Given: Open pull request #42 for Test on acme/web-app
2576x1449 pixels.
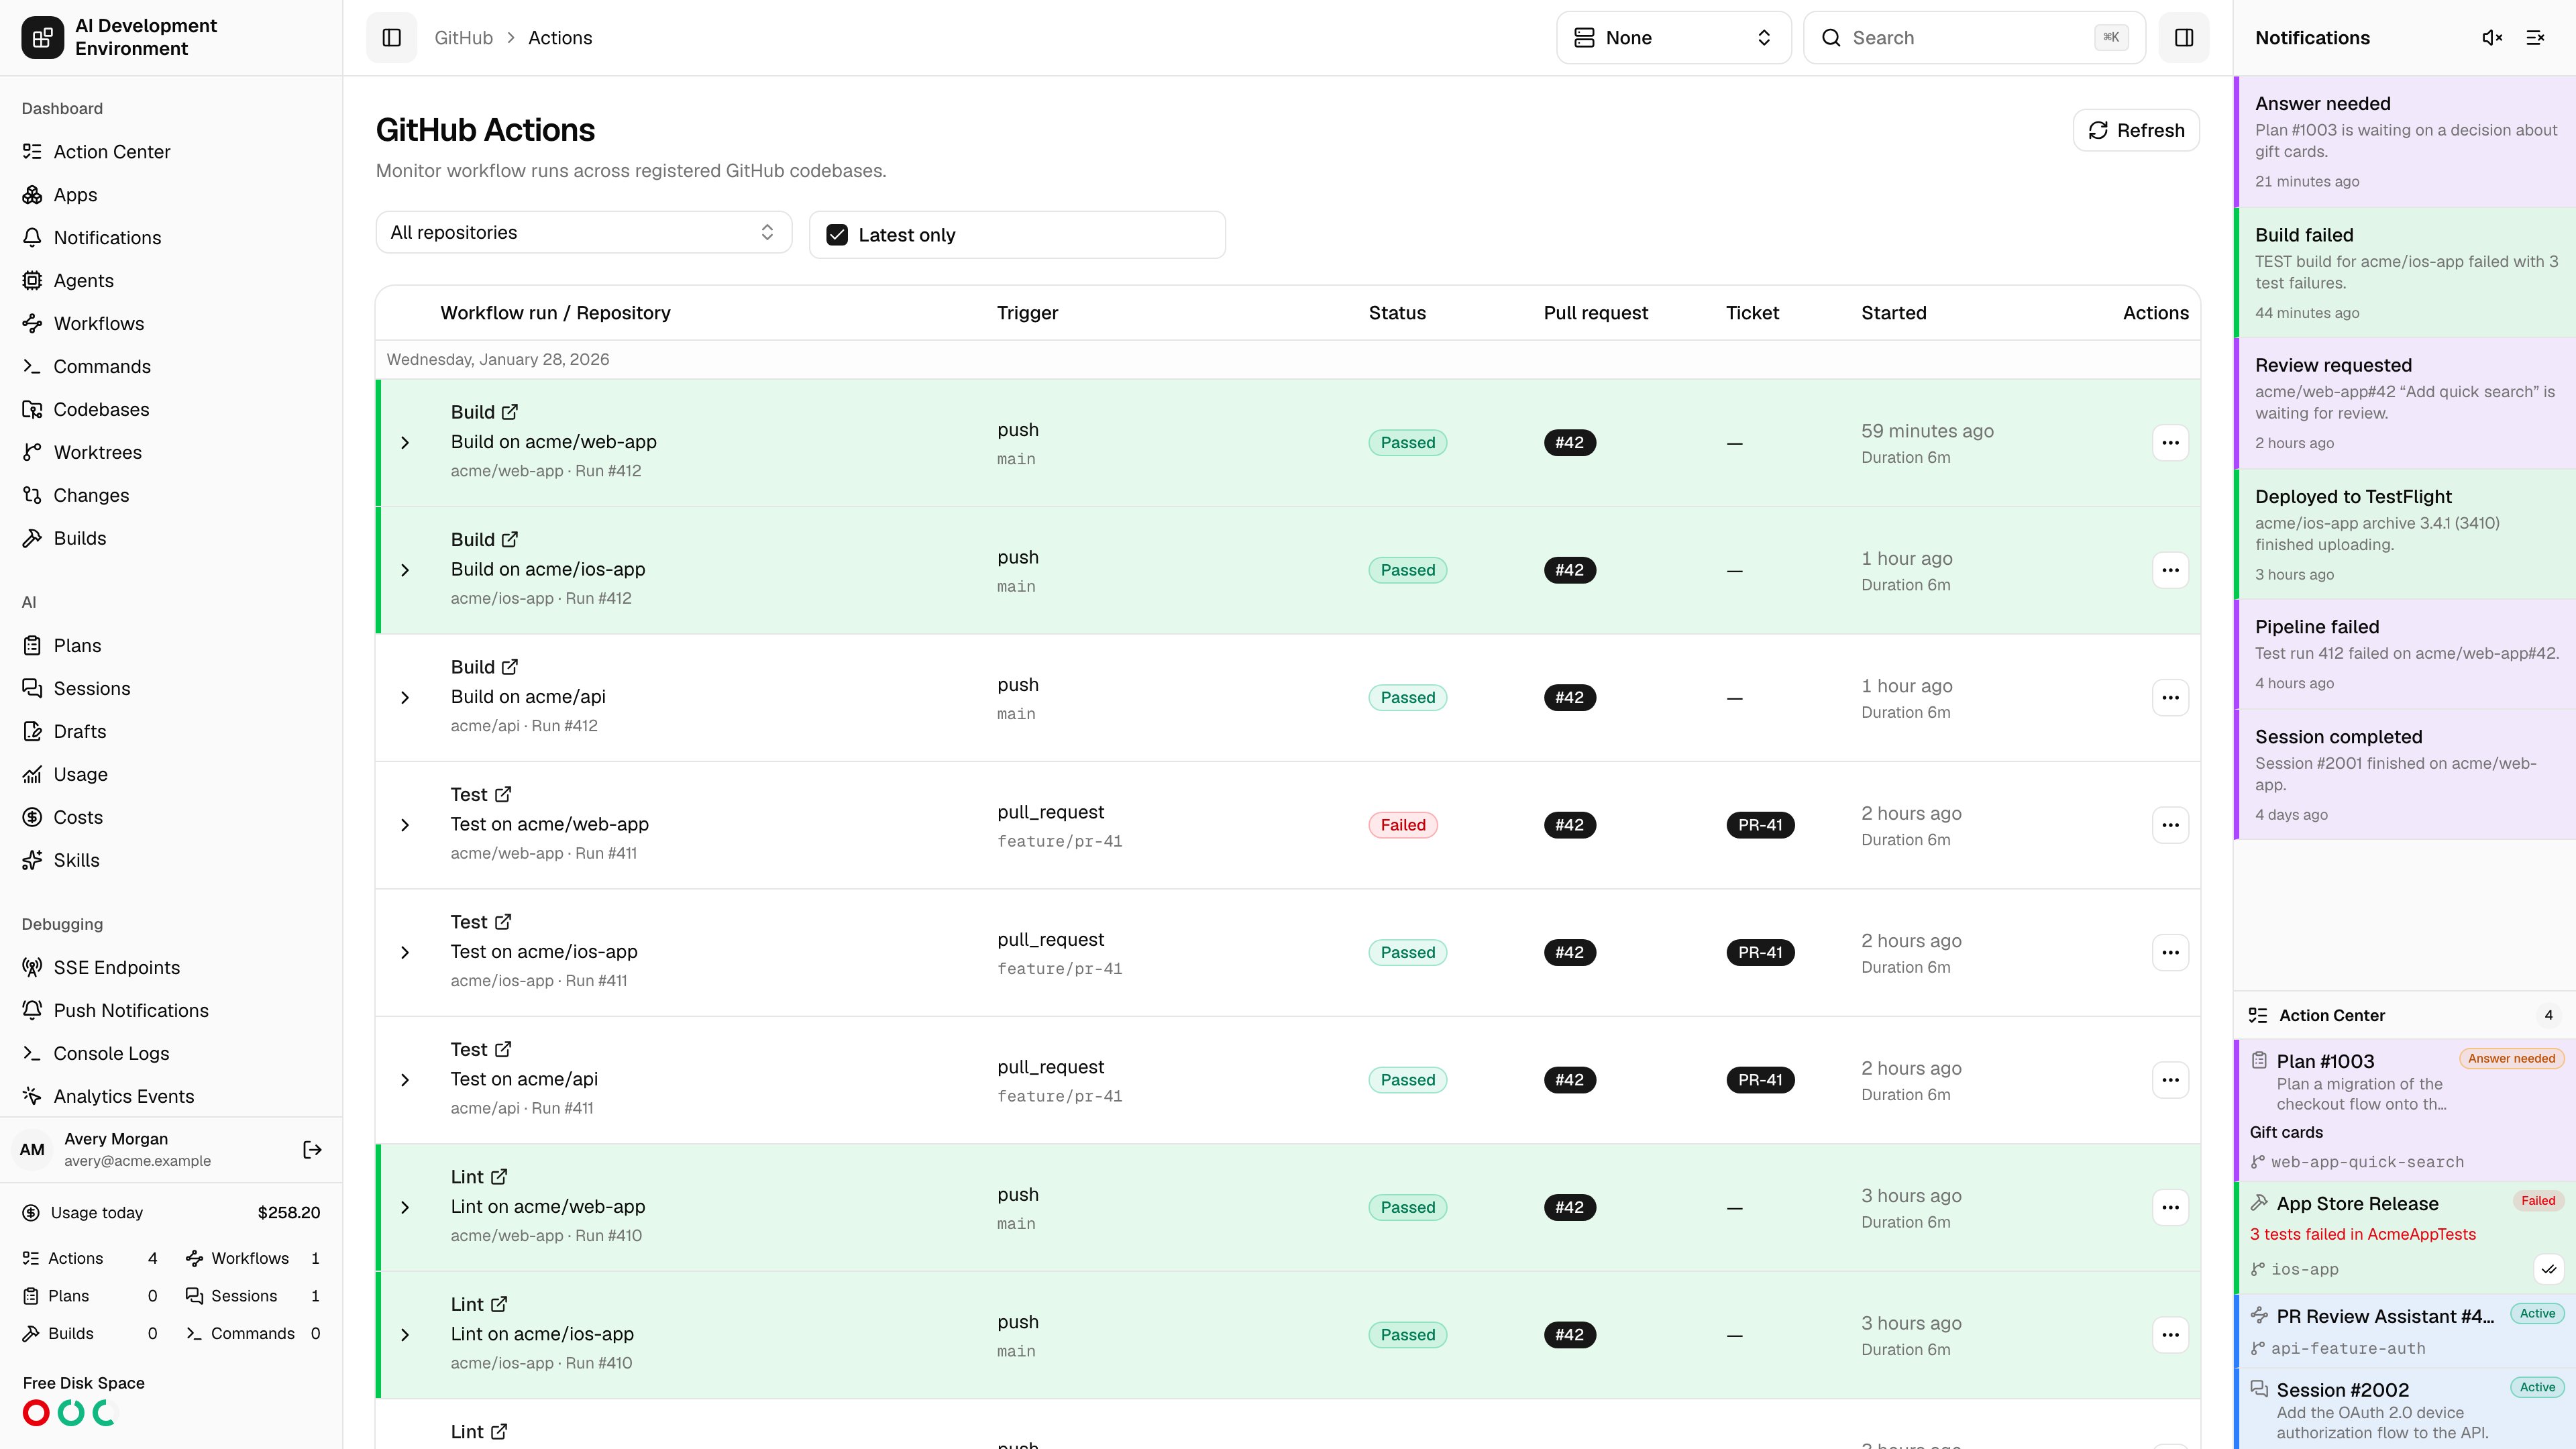Looking at the screenshot, I should (1570, 825).
